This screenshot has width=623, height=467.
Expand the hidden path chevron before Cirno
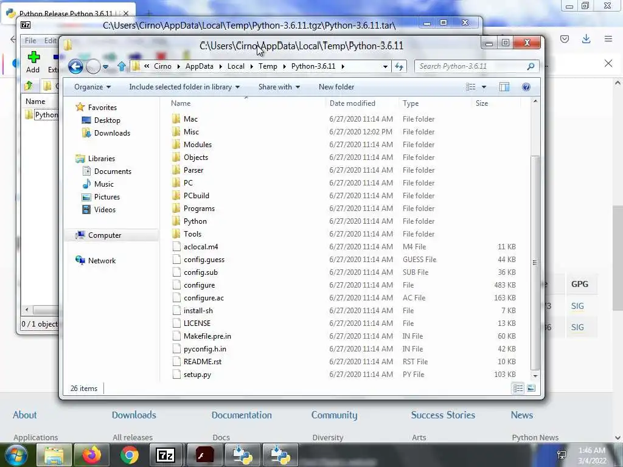click(147, 66)
